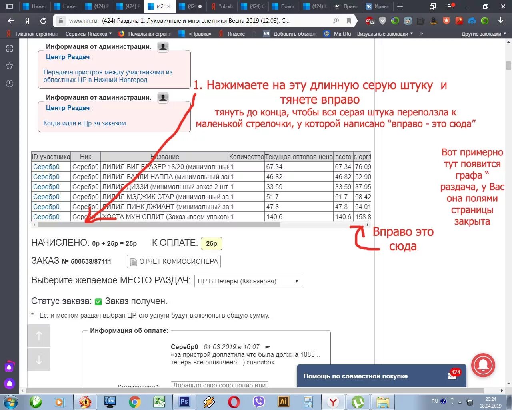The width and height of the screenshot is (512, 410).
Task: Expand 'Другие закладки' bookmarks folder
Action: pyautogui.click(x=484, y=34)
